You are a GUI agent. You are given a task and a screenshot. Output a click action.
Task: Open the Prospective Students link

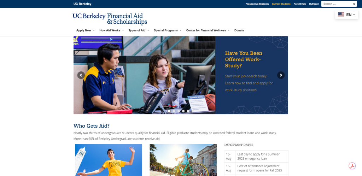[257, 4]
